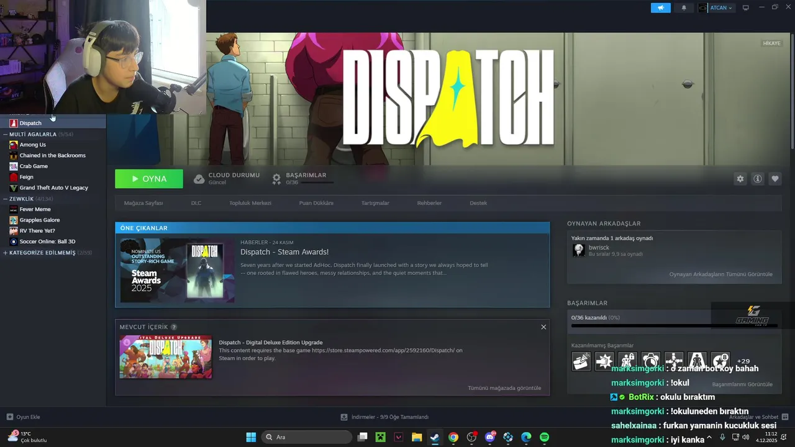Image resolution: width=795 pixels, height=447 pixels.
Task: Open Dispatch - Digital Deluxe Edition Upgrade title
Action: 271,343
